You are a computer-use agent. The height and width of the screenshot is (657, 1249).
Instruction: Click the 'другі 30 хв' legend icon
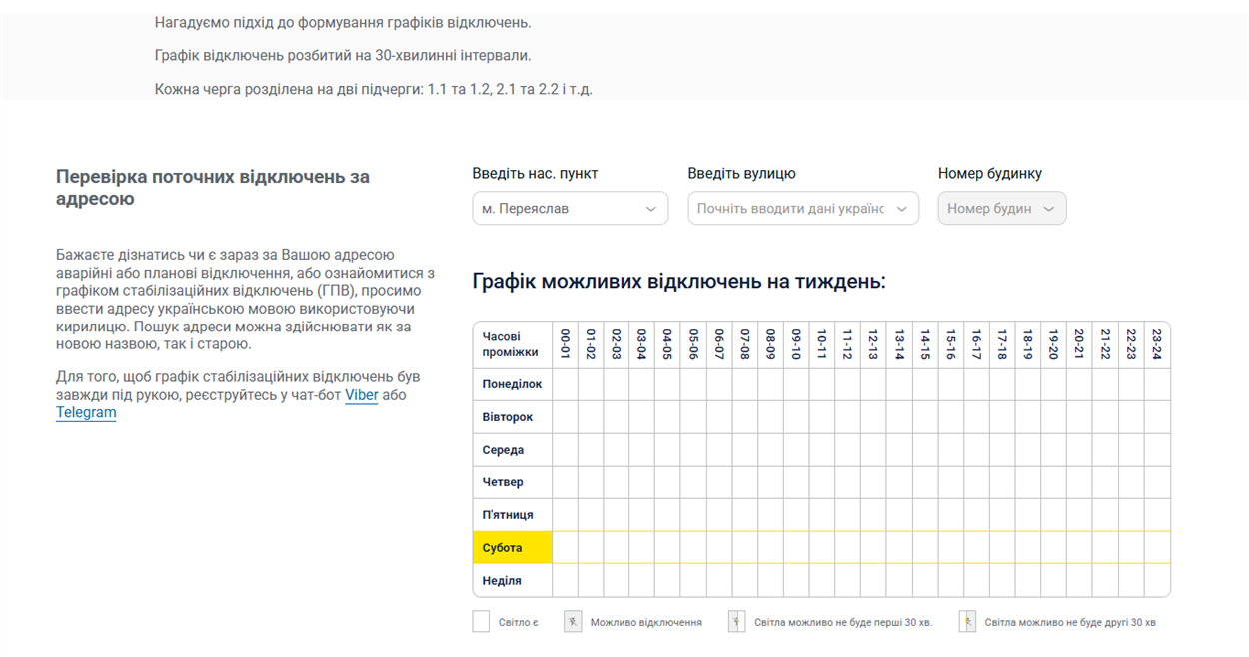[967, 622]
